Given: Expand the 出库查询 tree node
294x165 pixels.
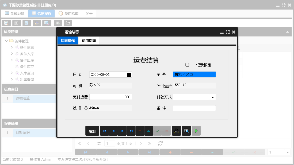Looking at the screenshot, I should (12, 79).
